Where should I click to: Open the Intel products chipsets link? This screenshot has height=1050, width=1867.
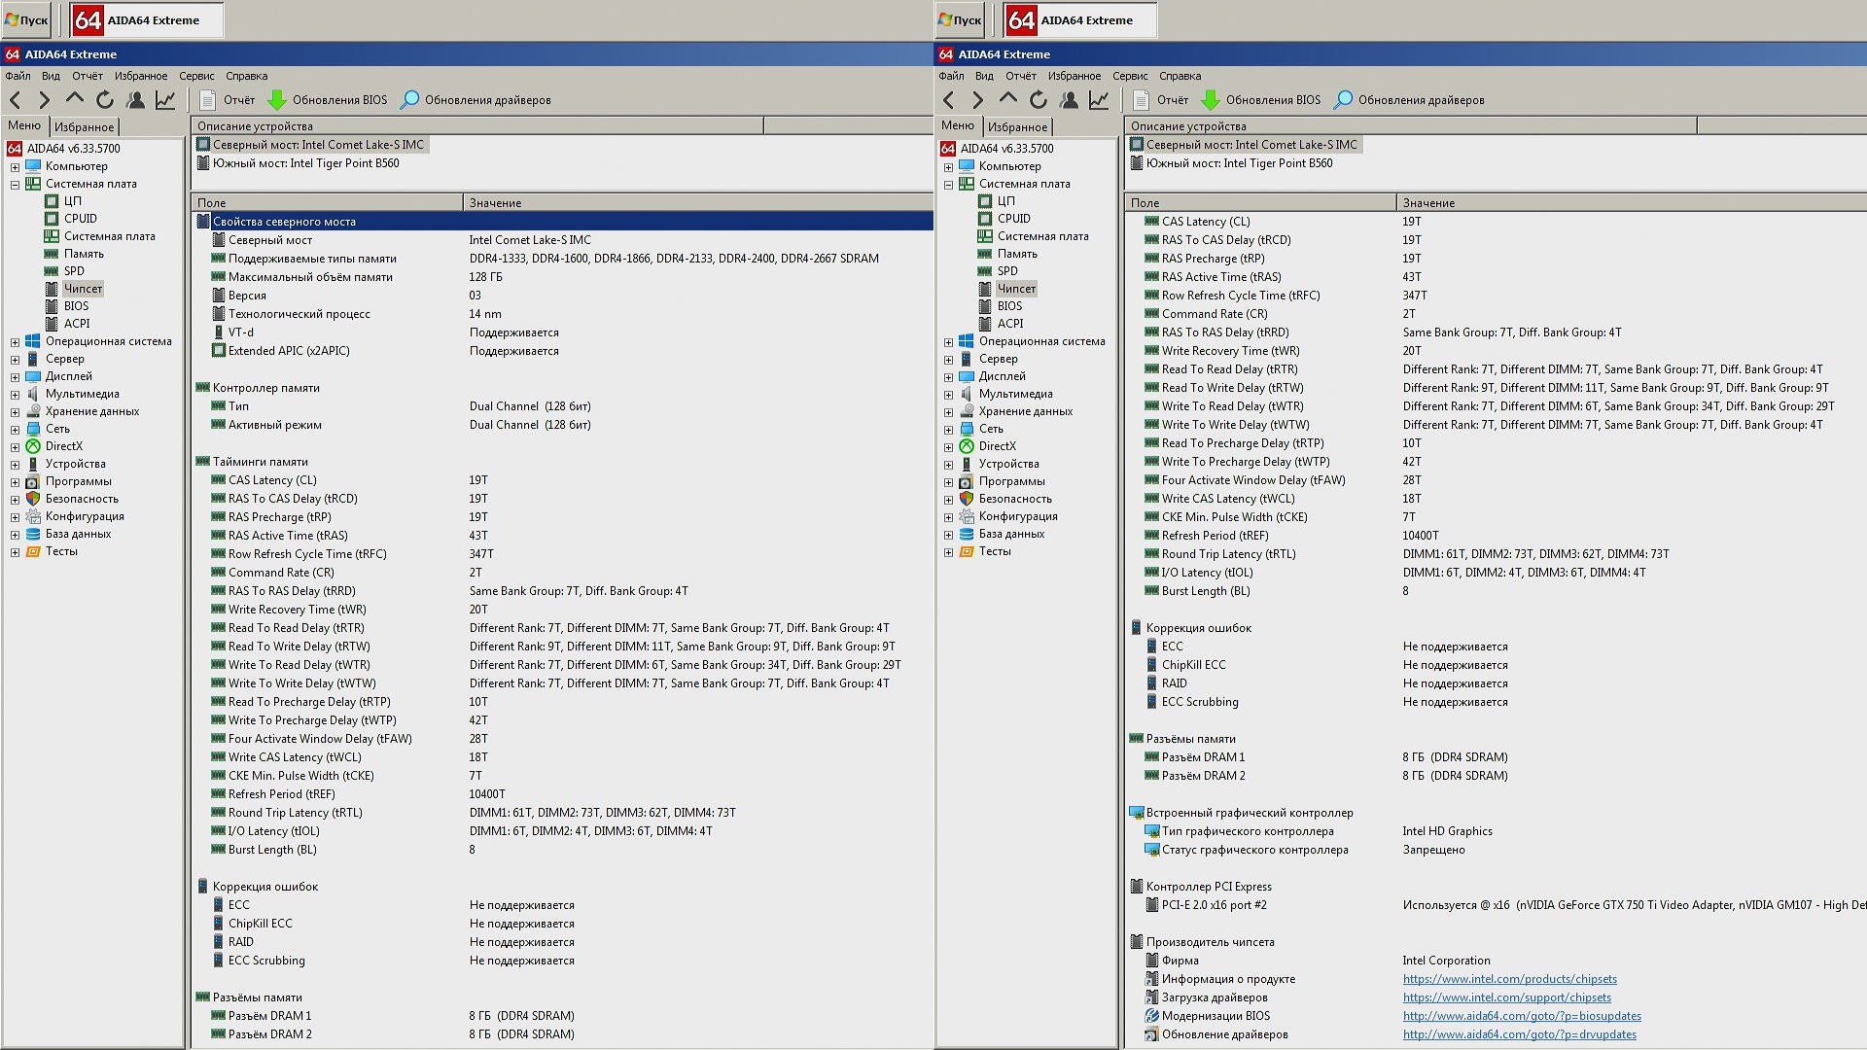(1509, 979)
